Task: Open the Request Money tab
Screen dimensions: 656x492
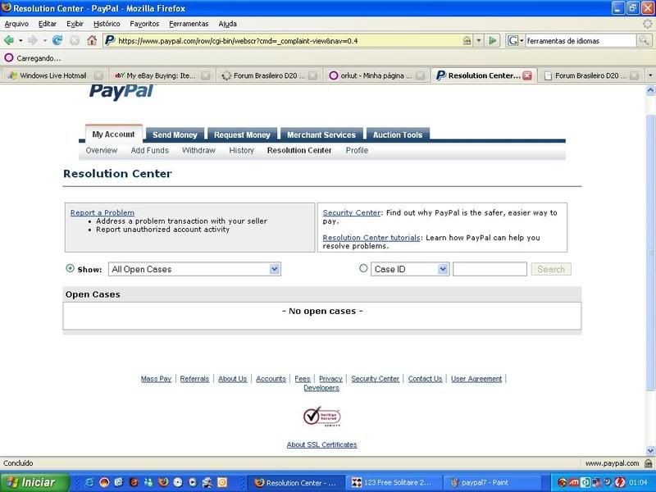Action: click(242, 134)
